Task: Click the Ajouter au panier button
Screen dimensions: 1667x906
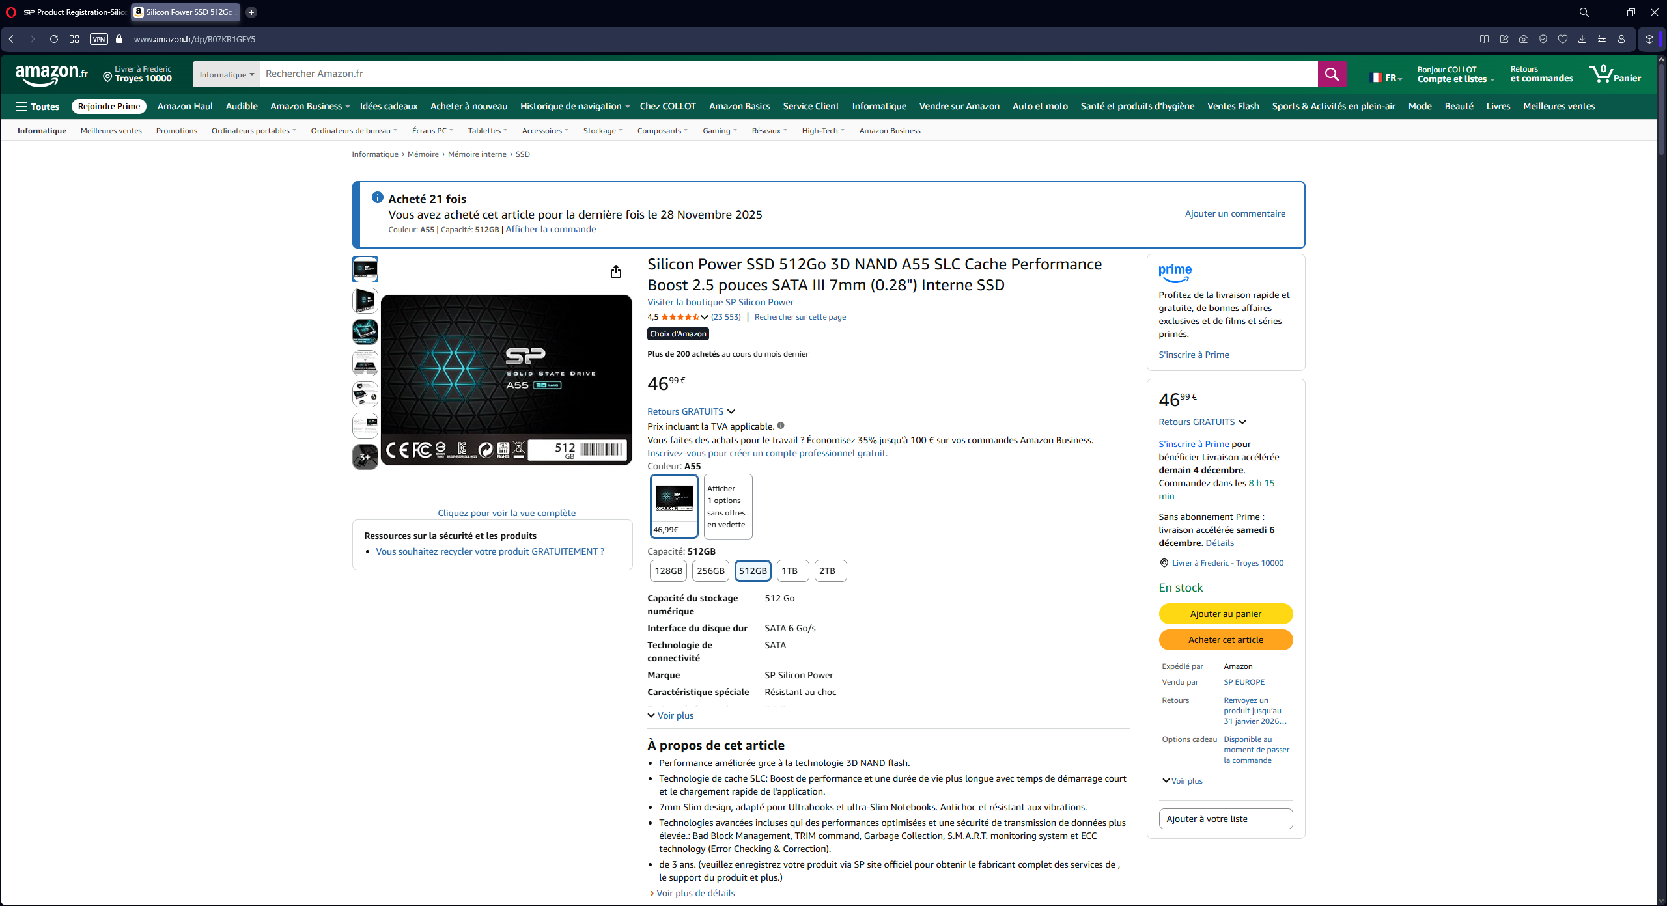Action: pos(1225,614)
